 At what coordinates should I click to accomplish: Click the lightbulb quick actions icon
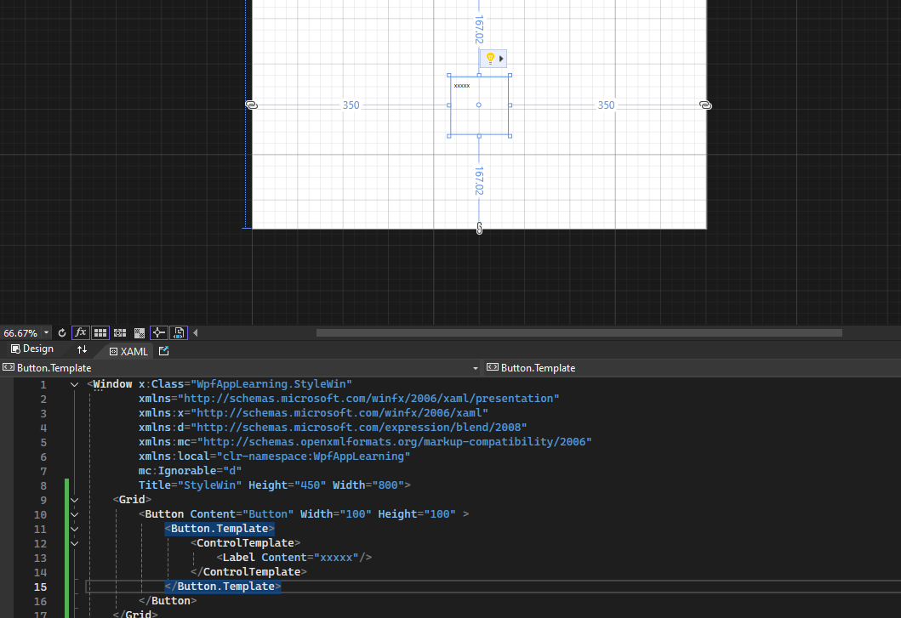tap(490, 58)
